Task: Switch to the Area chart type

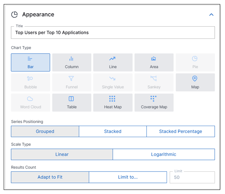Action: click(154, 62)
